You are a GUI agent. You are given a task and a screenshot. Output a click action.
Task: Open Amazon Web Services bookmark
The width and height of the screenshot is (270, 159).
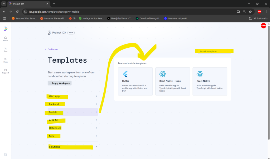[25, 18]
